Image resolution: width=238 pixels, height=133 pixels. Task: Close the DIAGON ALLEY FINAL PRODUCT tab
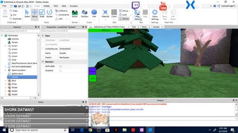click(x=128, y=27)
